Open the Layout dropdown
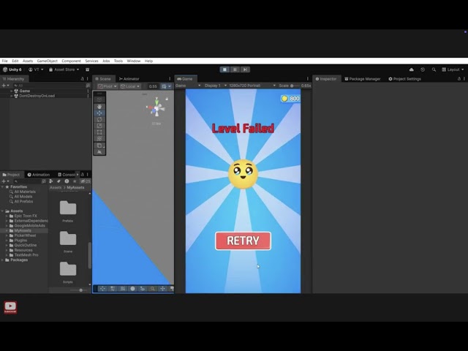Image resolution: width=468 pixels, height=351 pixels. tap(453, 69)
